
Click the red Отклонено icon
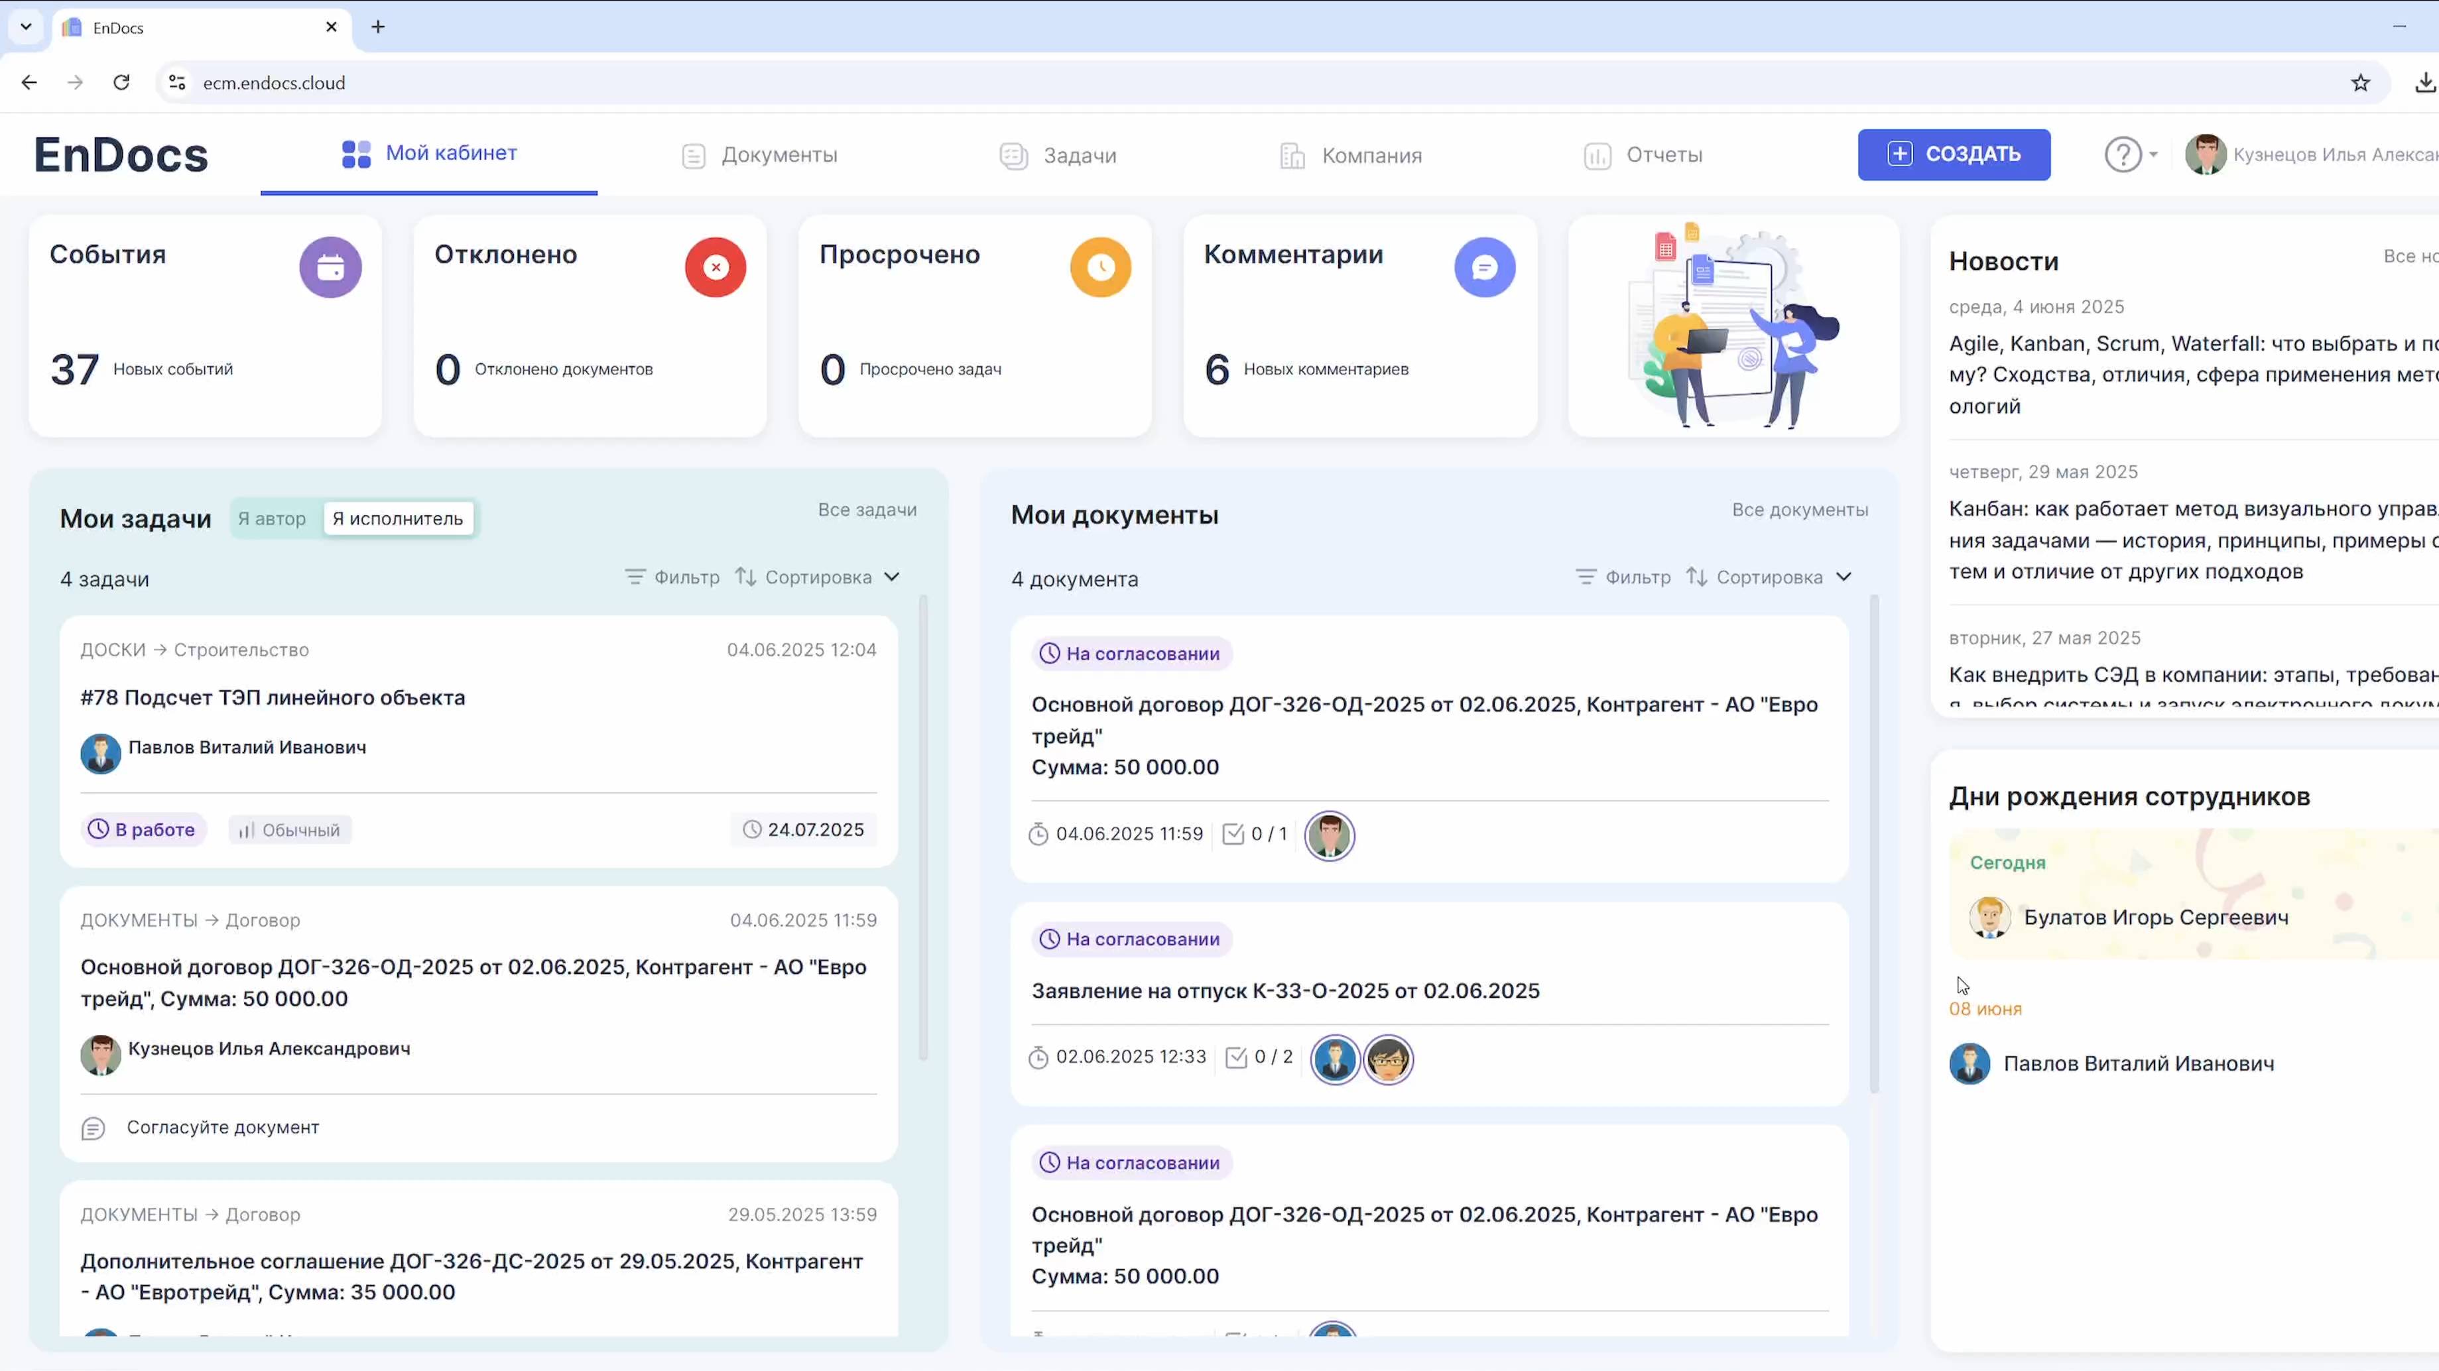[x=715, y=267]
